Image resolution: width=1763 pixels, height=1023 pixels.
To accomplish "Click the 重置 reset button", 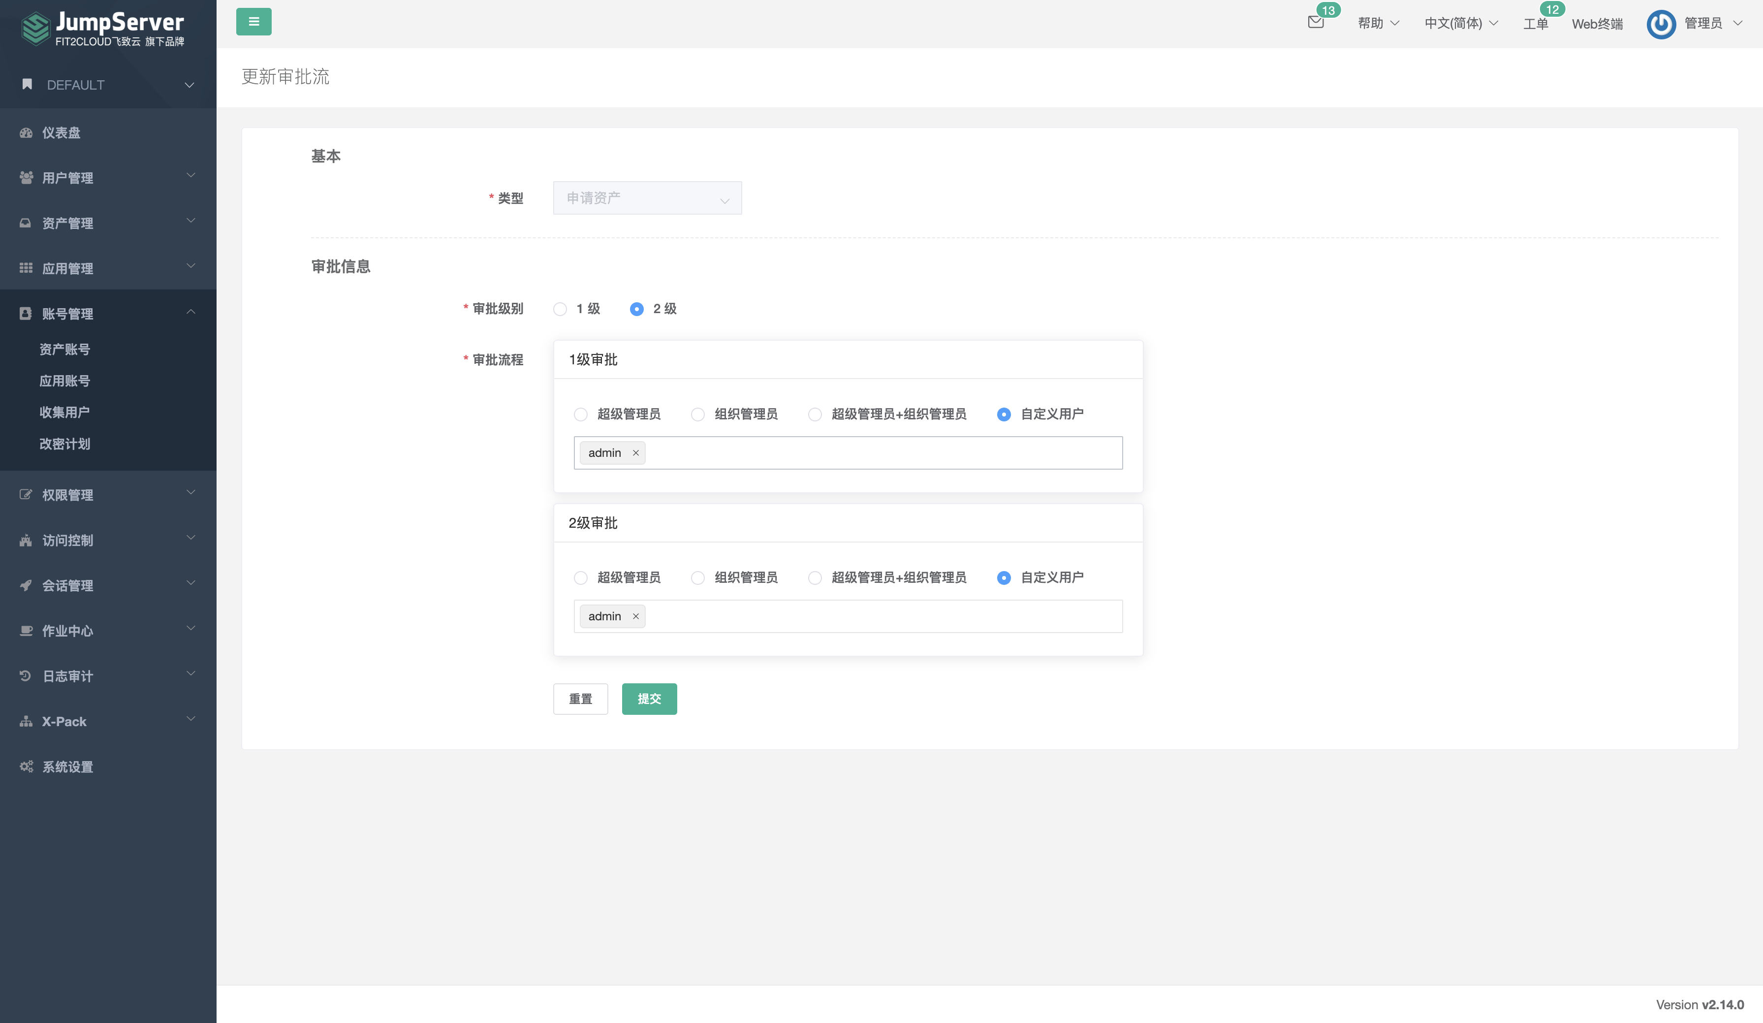I will click(x=582, y=699).
